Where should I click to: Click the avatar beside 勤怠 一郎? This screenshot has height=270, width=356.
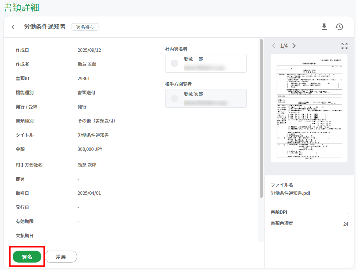(x=174, y=63)
